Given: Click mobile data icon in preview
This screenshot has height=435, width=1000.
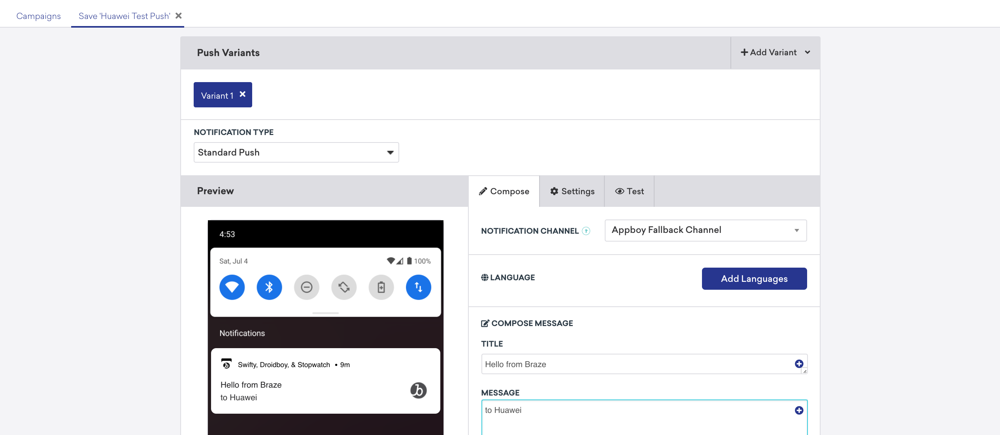Looking at the screenshot, I should (x=418, y=287).
